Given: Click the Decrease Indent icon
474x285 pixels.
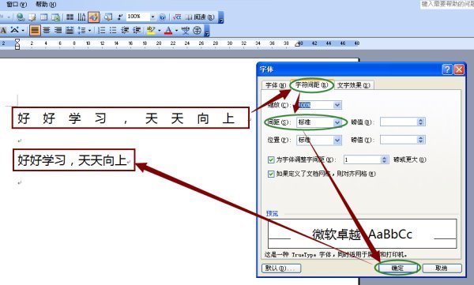Looking at the screenshot, I should click(125, 30).
